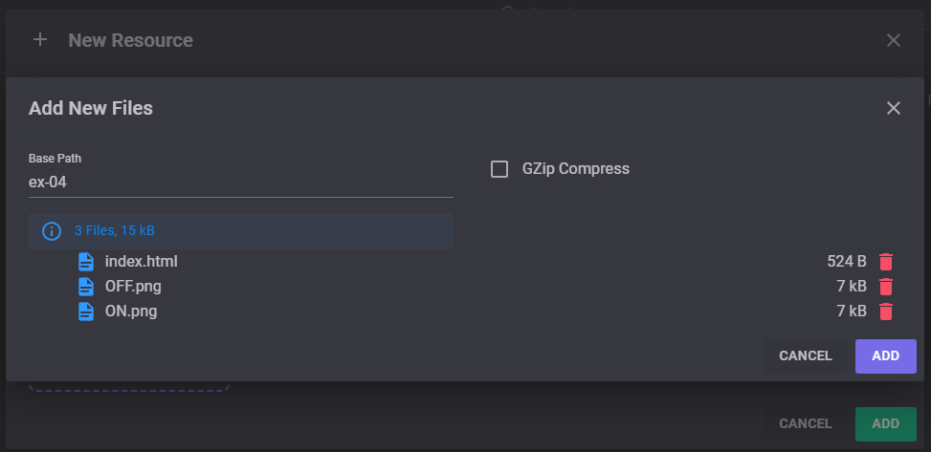Select the OFF.png file entry
Image resolution: width=931 pixels, height=452 pixels.
tap(133, 287)
